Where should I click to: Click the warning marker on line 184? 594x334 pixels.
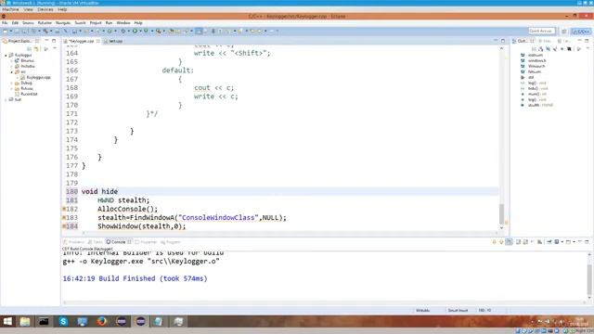pyautogui.click(x=64, y=226)
